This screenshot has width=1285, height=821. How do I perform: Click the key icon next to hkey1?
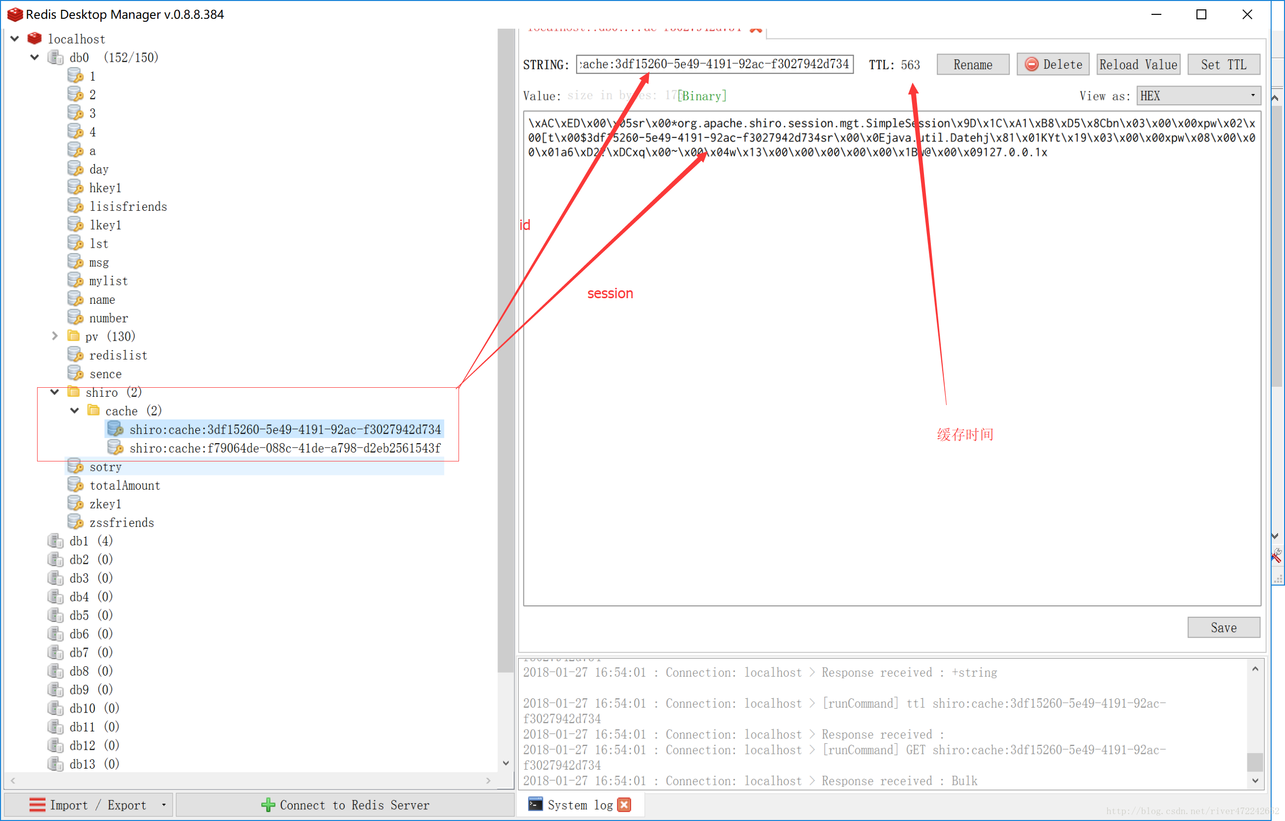click(x=76, y=188)
